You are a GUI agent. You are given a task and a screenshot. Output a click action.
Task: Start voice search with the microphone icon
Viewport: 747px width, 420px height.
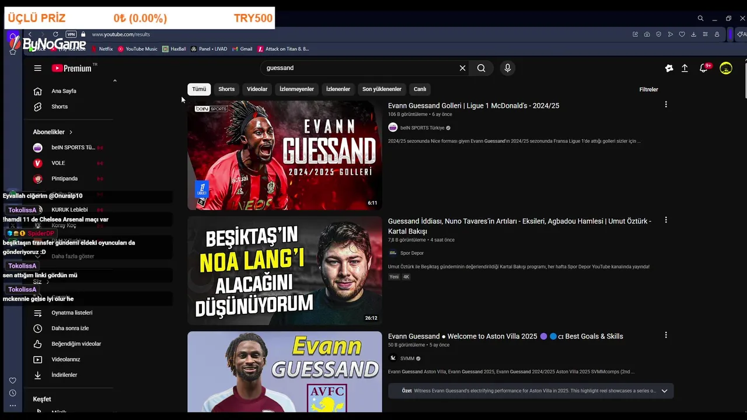507,68
